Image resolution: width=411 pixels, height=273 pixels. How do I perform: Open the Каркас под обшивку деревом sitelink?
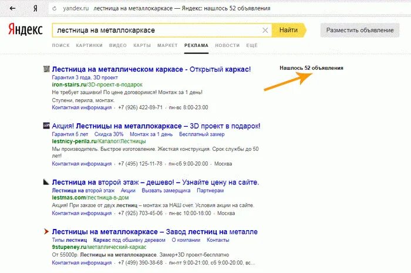(x=129, y=240)
